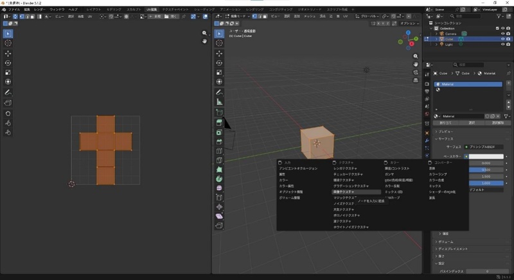The width and height of the screenshot is (514, 280).
Task: Select the Measure tool in the 3D viewport toolbar
Action: coord(219,103)
